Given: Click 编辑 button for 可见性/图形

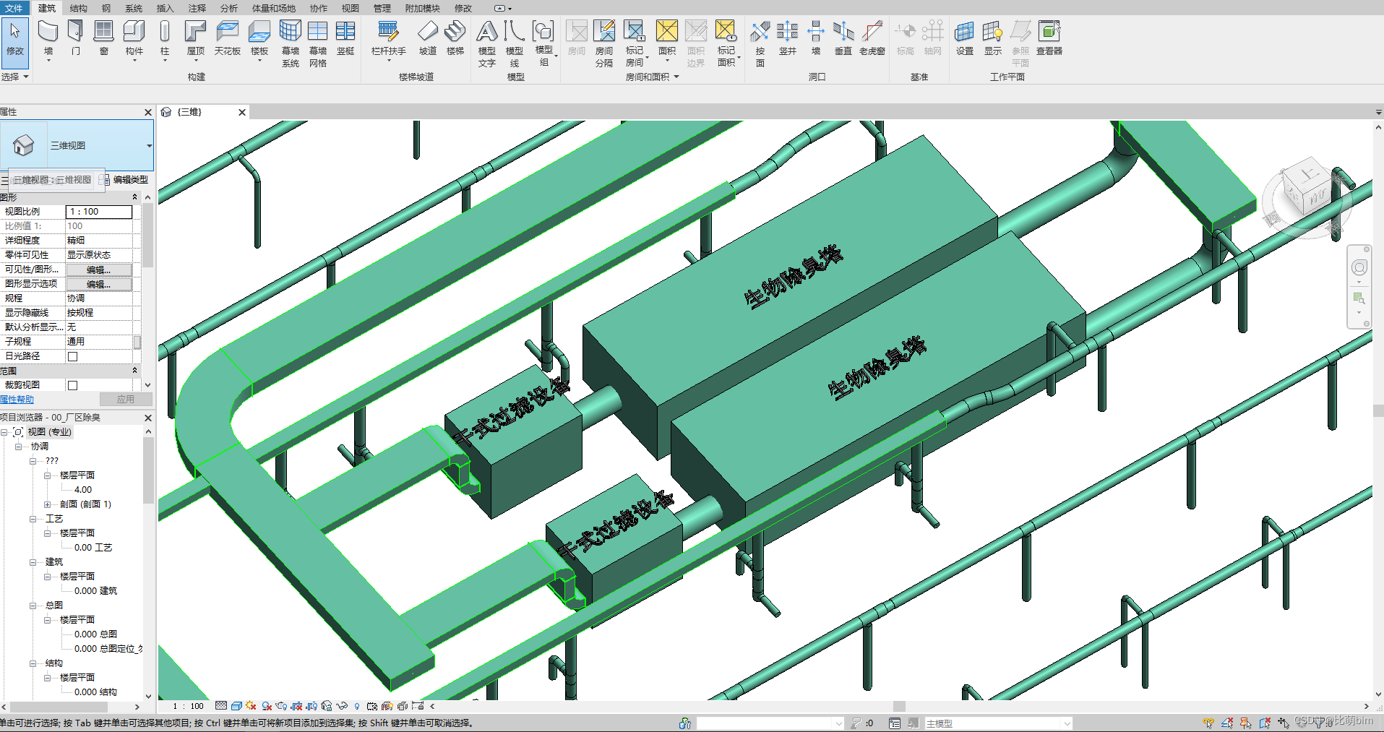Looking at the screenshot, I should coord(99,270).
